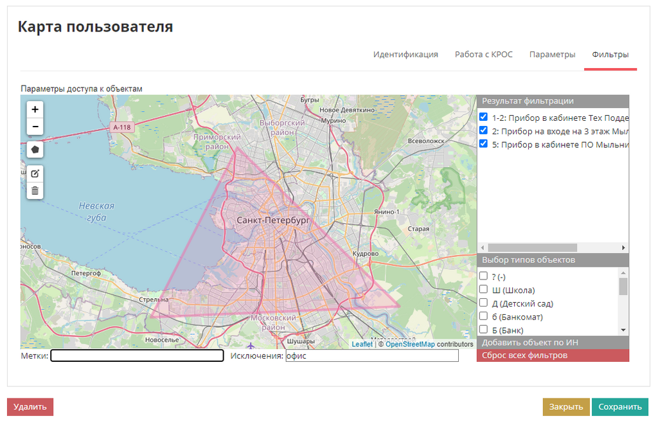Check the б (Банкомат) object type

(x=484, y=316)
